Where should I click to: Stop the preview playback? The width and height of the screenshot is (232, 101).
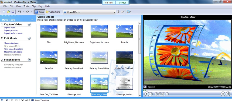(x=151, y=94)
